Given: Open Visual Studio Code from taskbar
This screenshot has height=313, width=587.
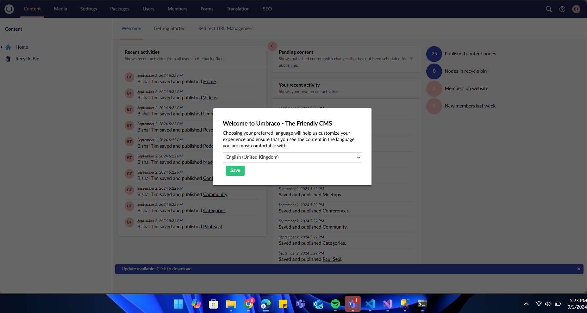Looking at the screenshot, I should (x=370, y=304).
